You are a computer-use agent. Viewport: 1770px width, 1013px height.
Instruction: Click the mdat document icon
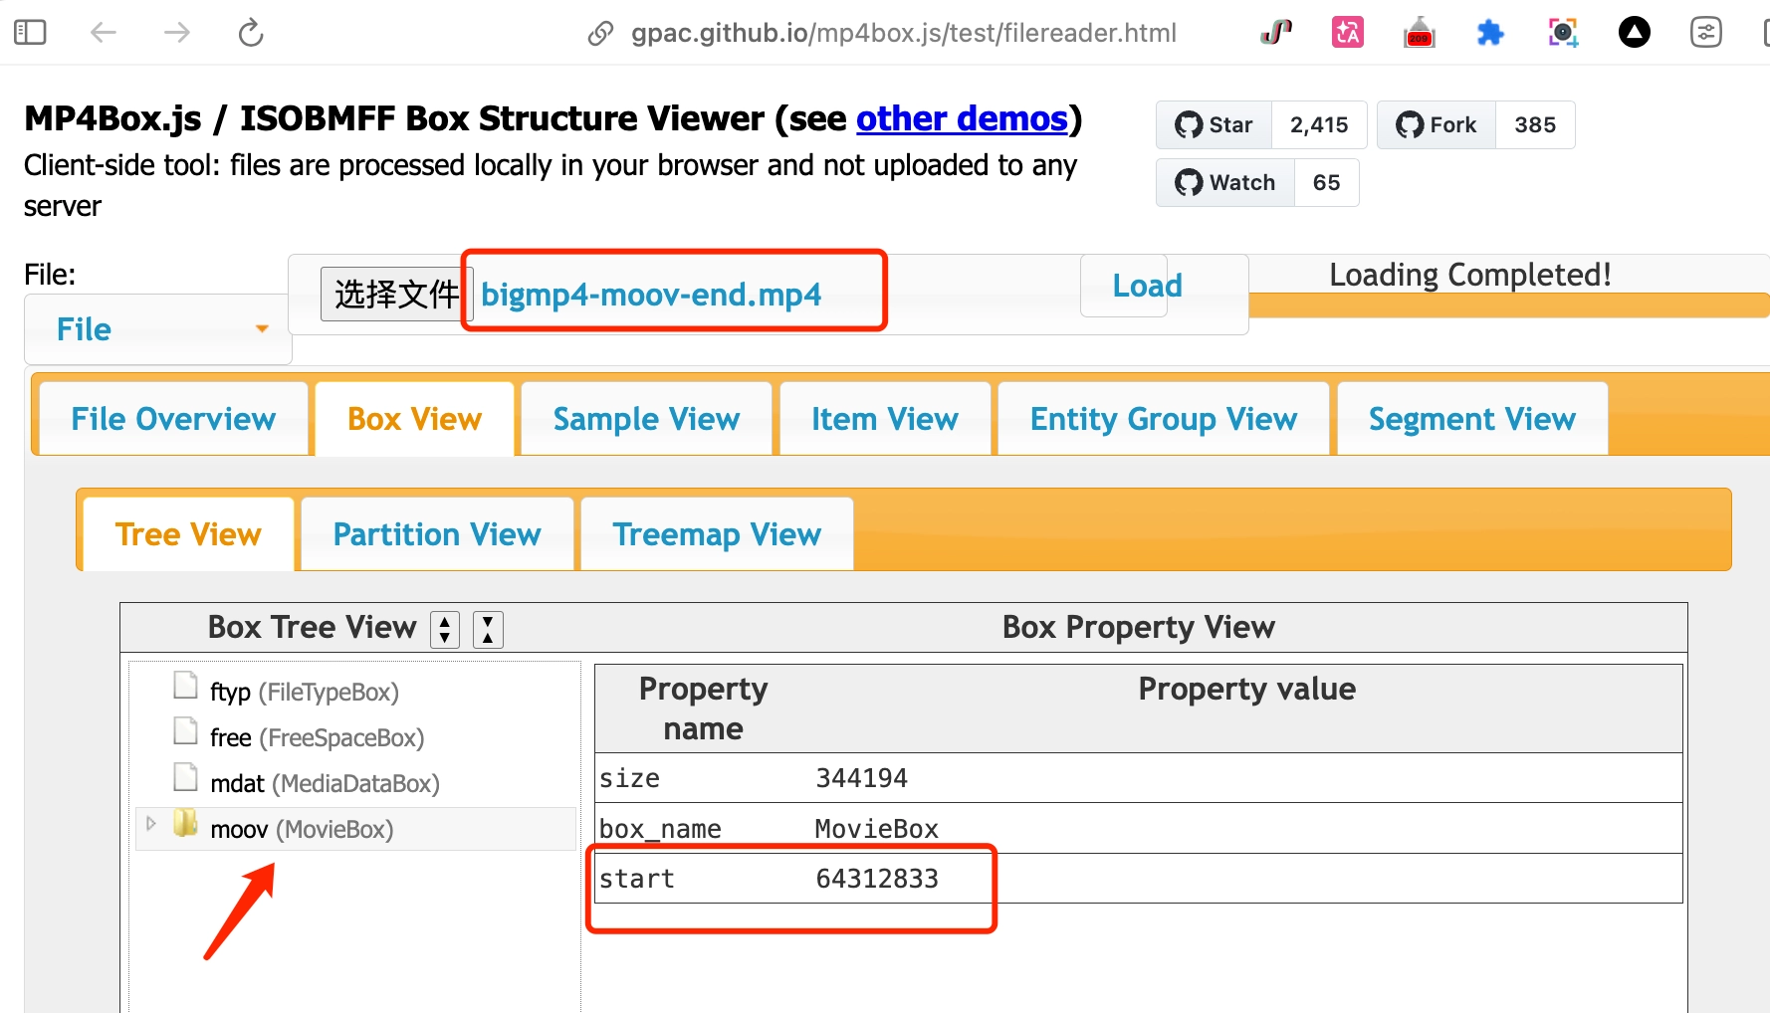pos(185,777)
